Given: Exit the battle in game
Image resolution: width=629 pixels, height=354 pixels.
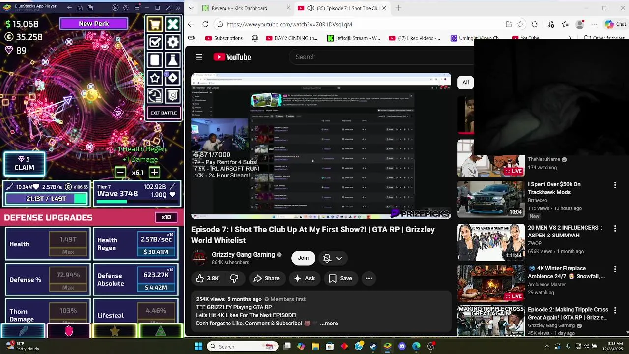Looking at the screenshot, I should [164, 113].
